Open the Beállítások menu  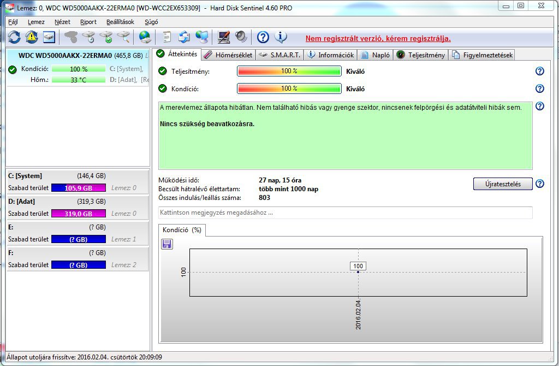(x=120, y=22)
